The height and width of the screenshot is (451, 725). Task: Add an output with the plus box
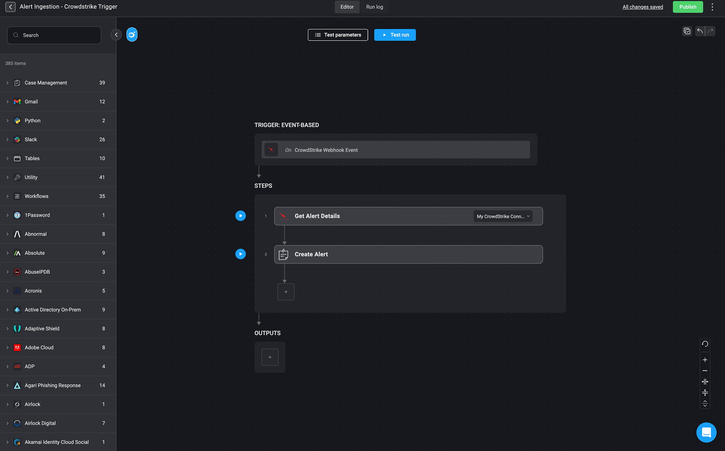click(x=270, y=357)
